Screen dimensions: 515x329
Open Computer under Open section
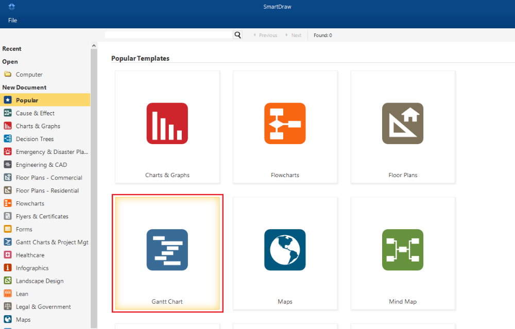(29, 75)
